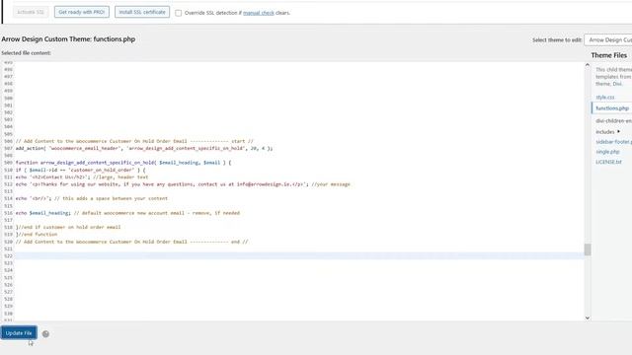Screen dimensions: 632x355
Task: Open the Select theme to edit dropdown
Action: (608, 39)
